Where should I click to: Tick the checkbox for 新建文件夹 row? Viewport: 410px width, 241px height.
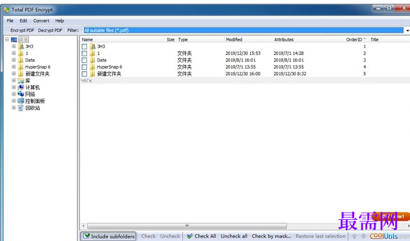[x=85, y=74]
